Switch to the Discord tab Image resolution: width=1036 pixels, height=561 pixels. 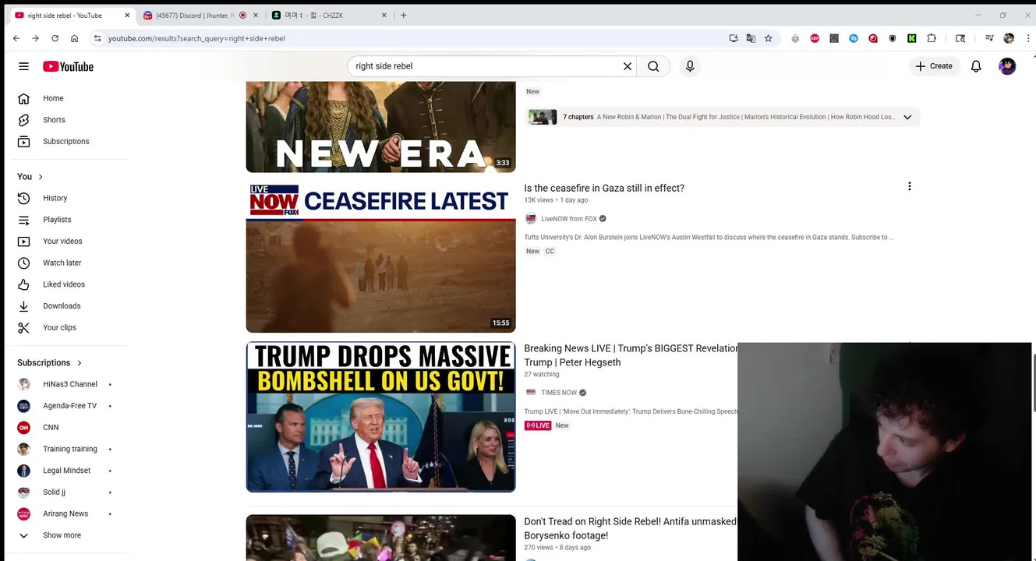195,16
